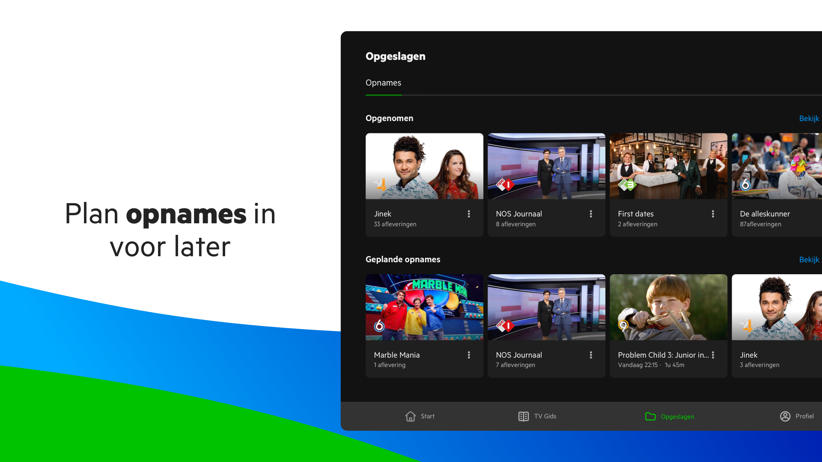Open the Profiel user icon
Image resolution: width=822 pixels, height=462 pixels.
coord(785,416)
